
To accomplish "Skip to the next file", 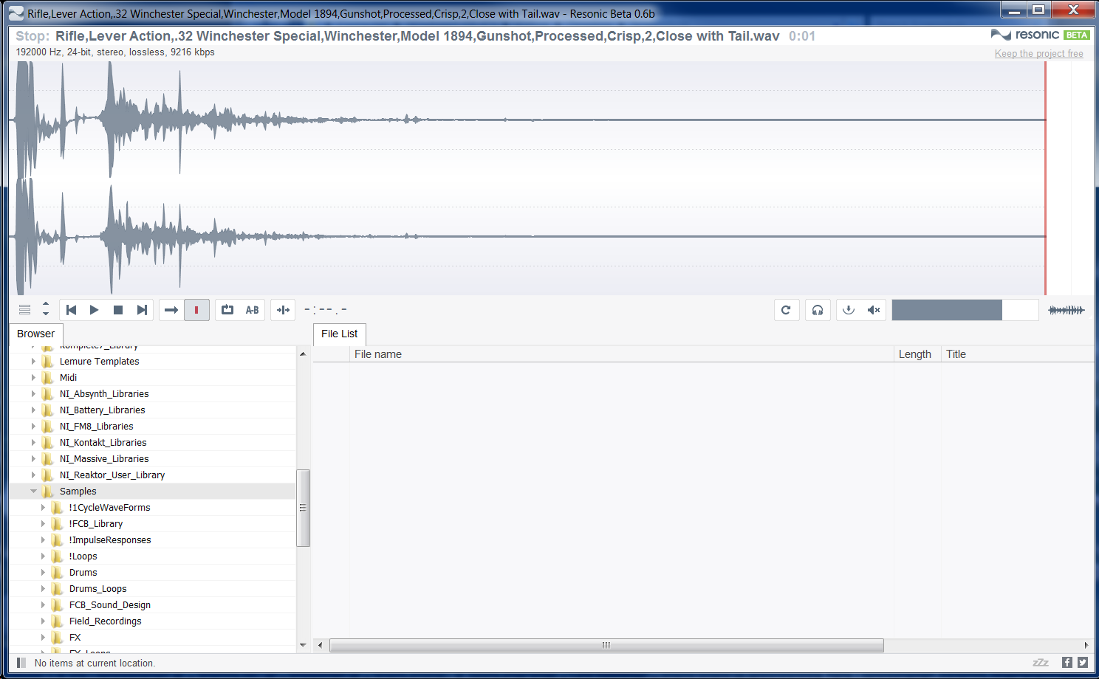I will pyautogui.click(x=142, y=310).
